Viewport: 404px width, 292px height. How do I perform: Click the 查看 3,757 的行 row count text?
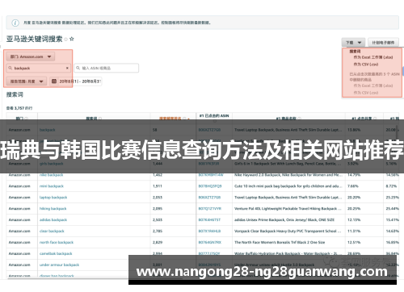19,108
